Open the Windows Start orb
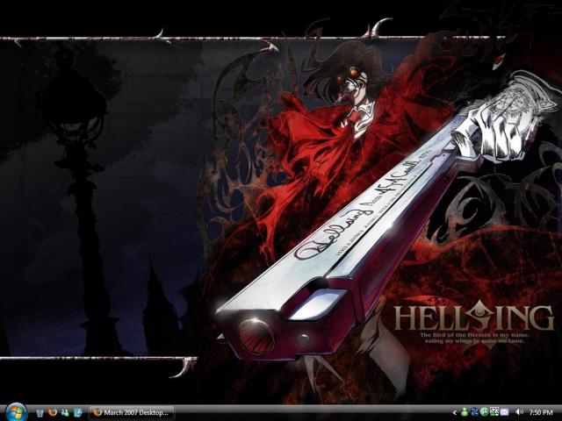 point(15,412)
